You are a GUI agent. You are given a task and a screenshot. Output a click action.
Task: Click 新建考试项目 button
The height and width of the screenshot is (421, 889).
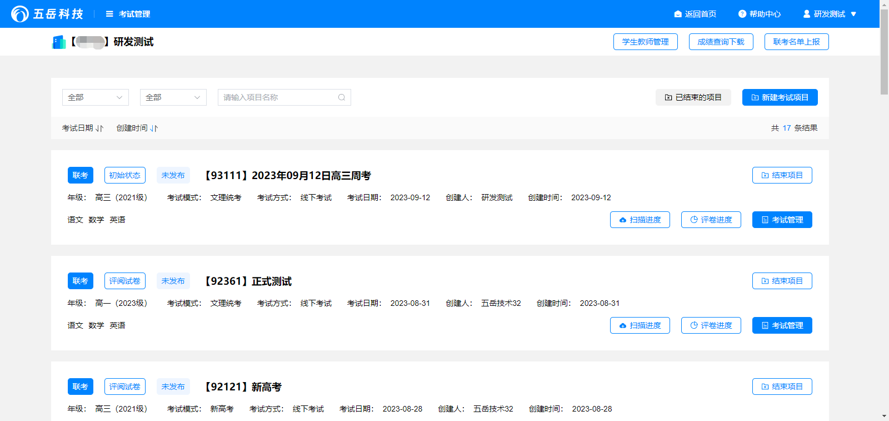780,97
